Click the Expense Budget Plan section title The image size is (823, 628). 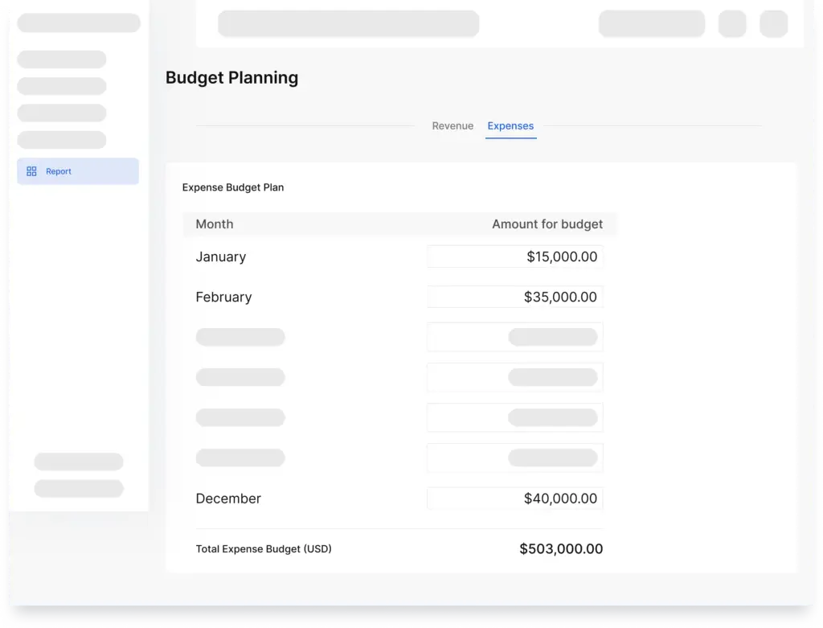233,187
